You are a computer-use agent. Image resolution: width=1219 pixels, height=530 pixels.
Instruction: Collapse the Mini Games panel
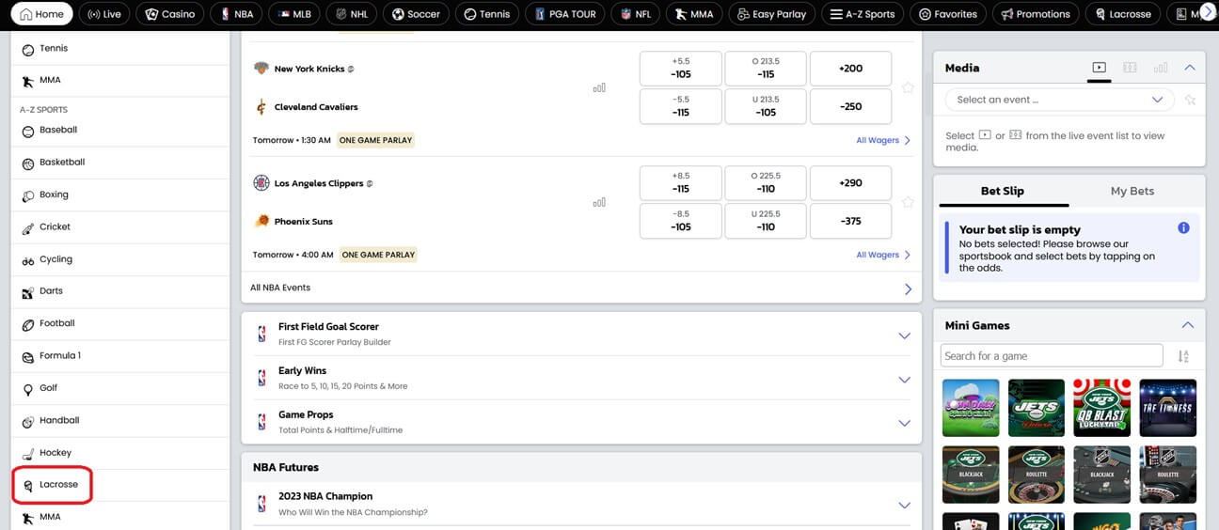coord(1188,325)
